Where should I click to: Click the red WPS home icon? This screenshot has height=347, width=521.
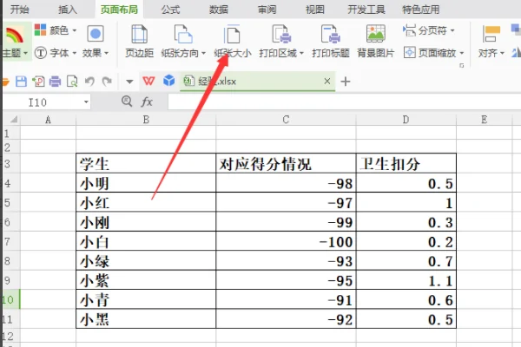tap(148, 81)
